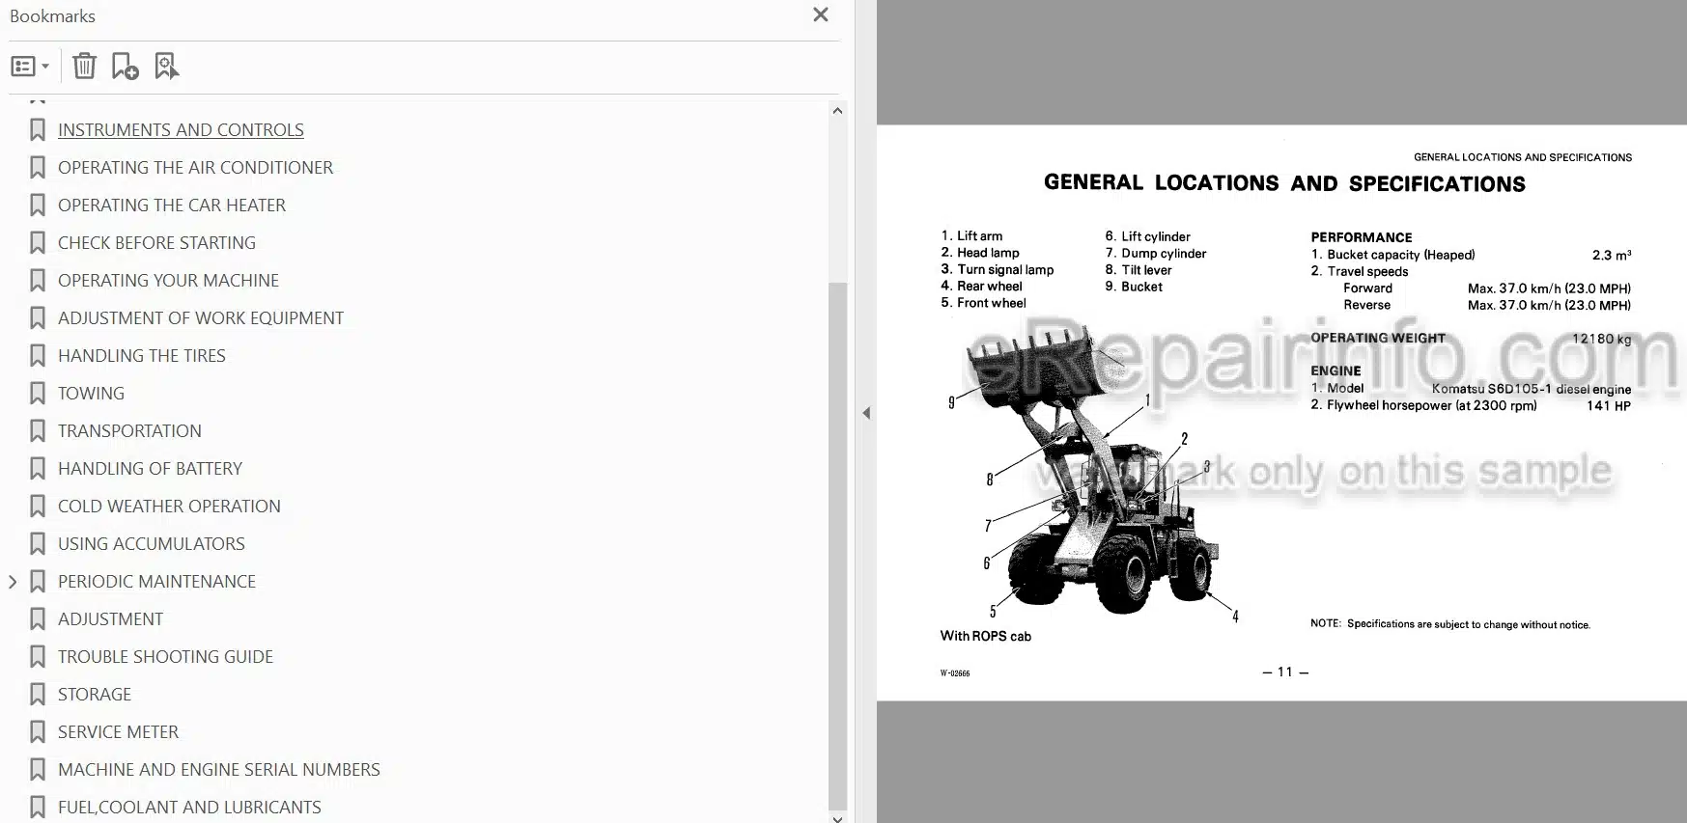Click bookmark icon beside MACHINE AND ENGINE SERIAL NUMBERS
This screenshot has height=823, width=1687.
pyautogui.click(x=38, y=769)
